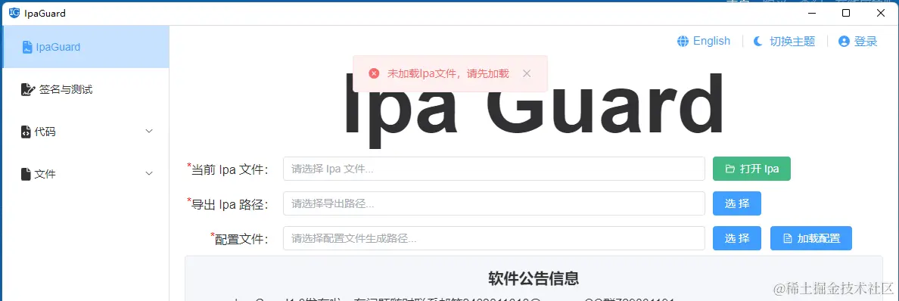Viewport: 899px width, 301px height.
Task: Click the document icon in 加载配置 button
Action: tap(788, 238)
